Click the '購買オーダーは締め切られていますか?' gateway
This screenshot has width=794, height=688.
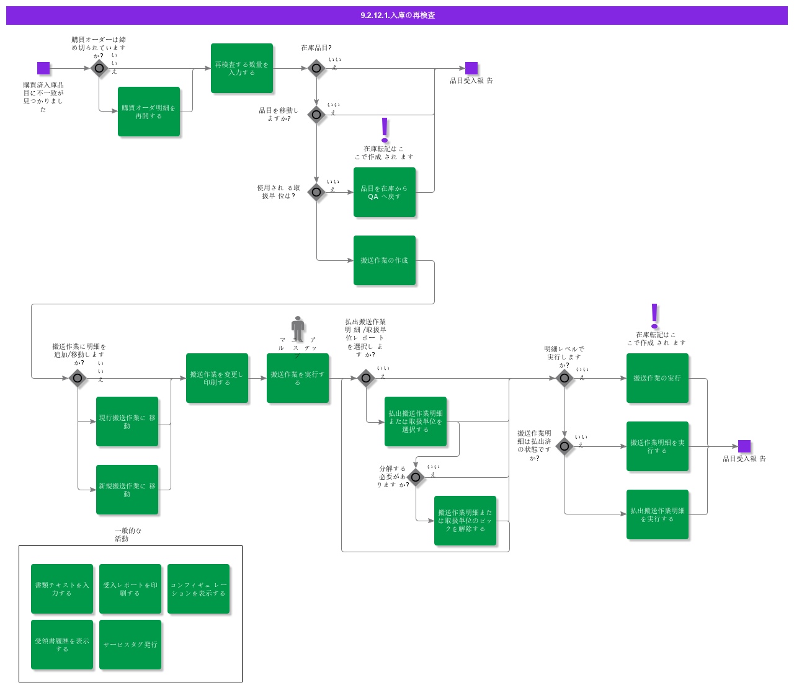(99, 68)
